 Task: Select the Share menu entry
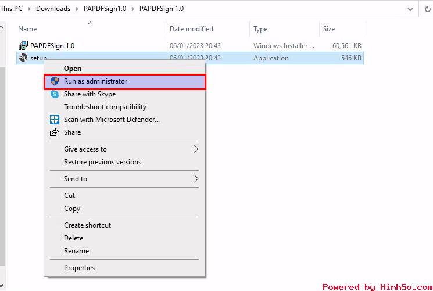[x=124, y=132]
